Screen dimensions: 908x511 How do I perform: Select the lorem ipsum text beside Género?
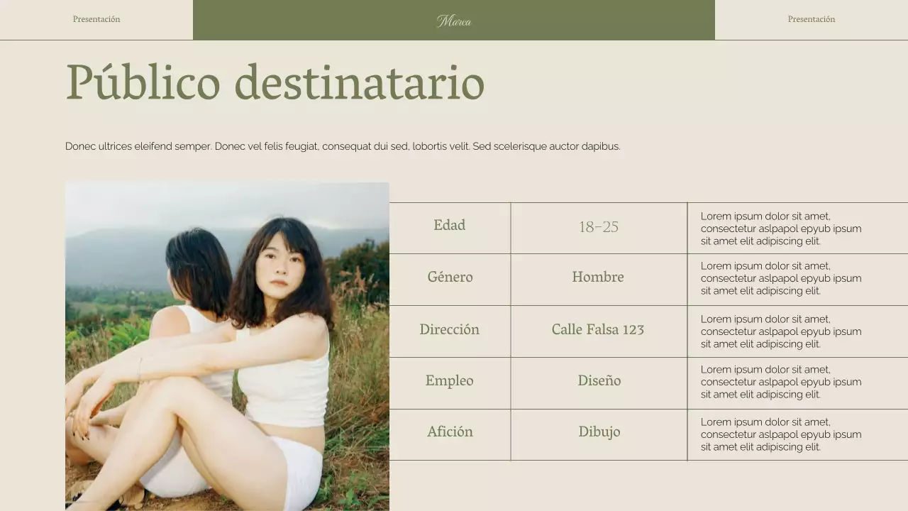point(781,278)
